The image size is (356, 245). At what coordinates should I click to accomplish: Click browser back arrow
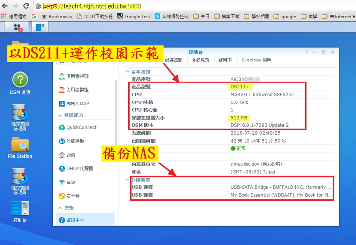pos(5,6)
